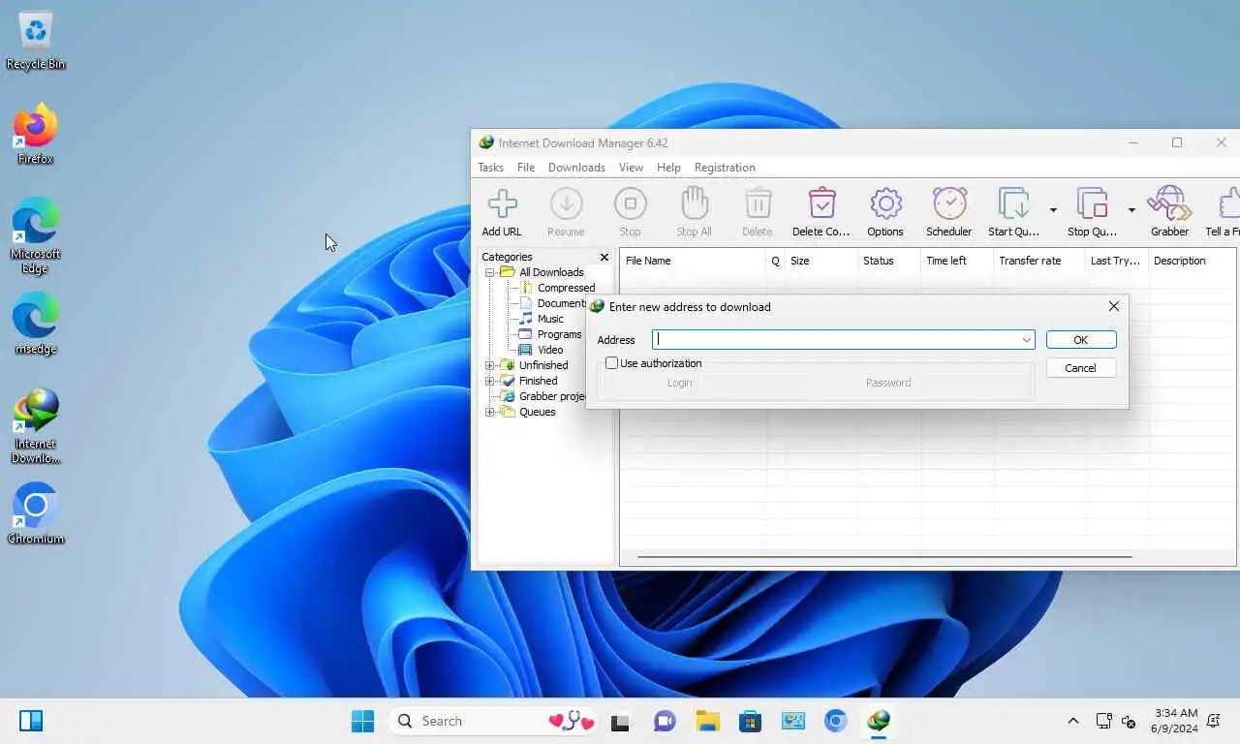This screenshot has width=1240, height=744.
Task: Select the msedge desktop icon
Action: coord(36,325)
